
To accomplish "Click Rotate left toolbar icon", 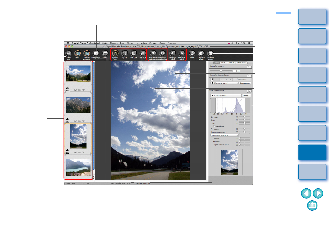I will (172, 53).
